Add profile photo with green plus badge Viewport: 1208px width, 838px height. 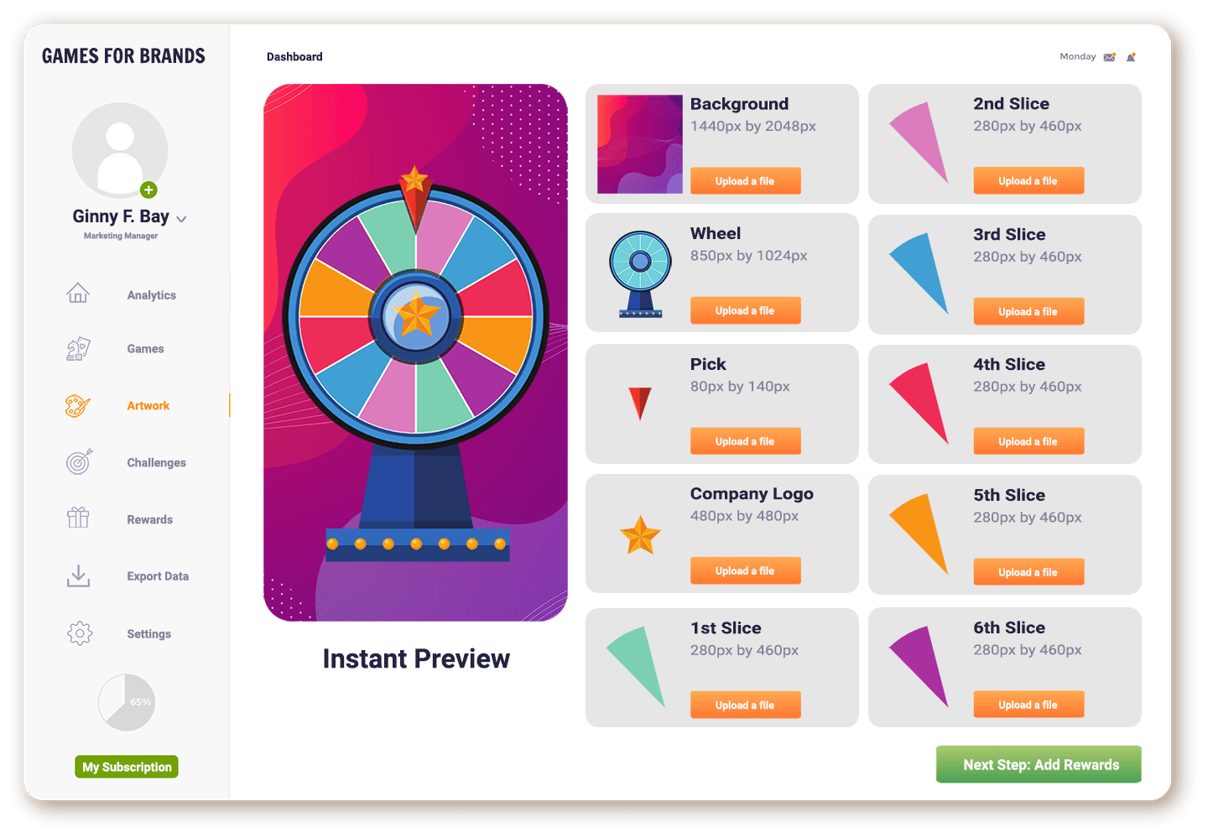[148, 190]
